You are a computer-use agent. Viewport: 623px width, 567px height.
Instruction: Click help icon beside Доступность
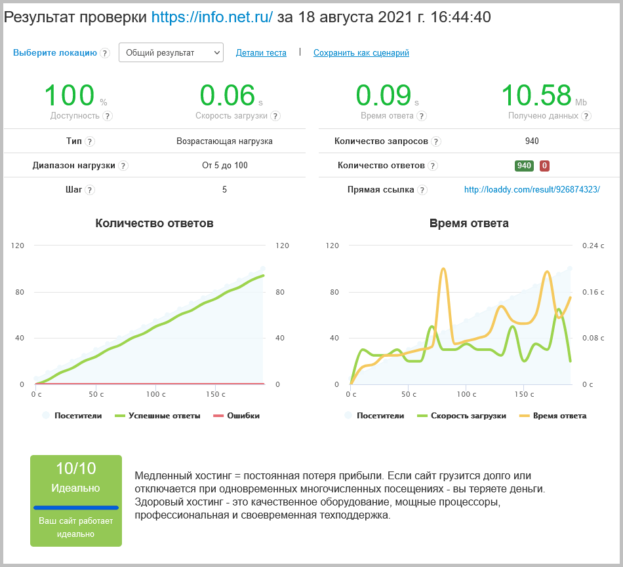[x=108, y=116]
